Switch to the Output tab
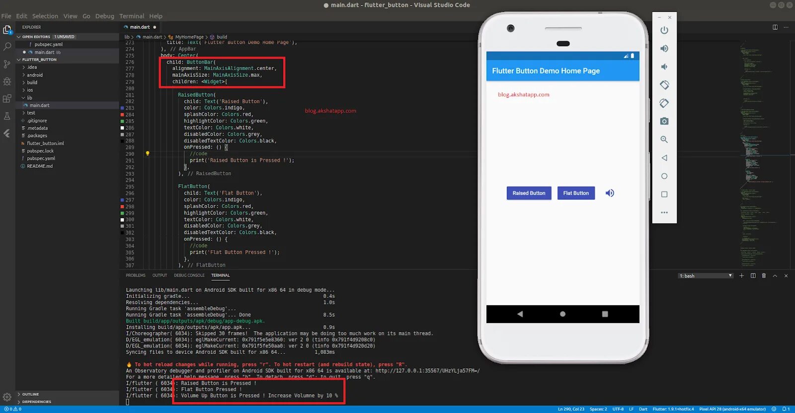The height and width of the screenshot is (413, 795). tap(159, 275)
